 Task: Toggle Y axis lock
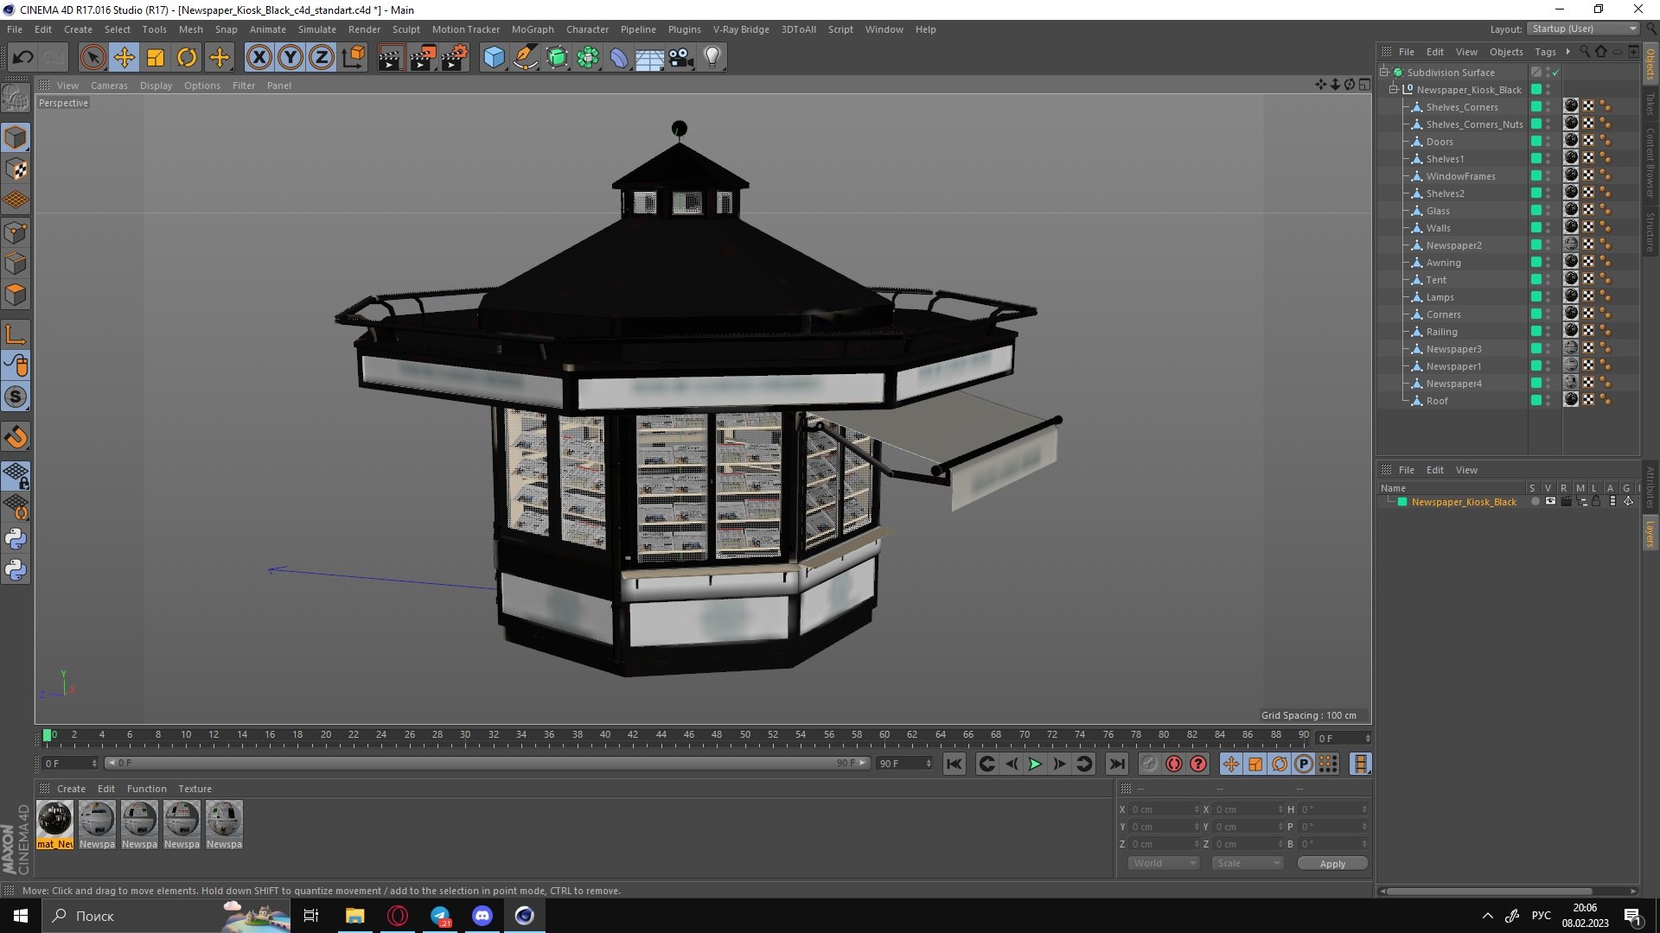[290, 58]
